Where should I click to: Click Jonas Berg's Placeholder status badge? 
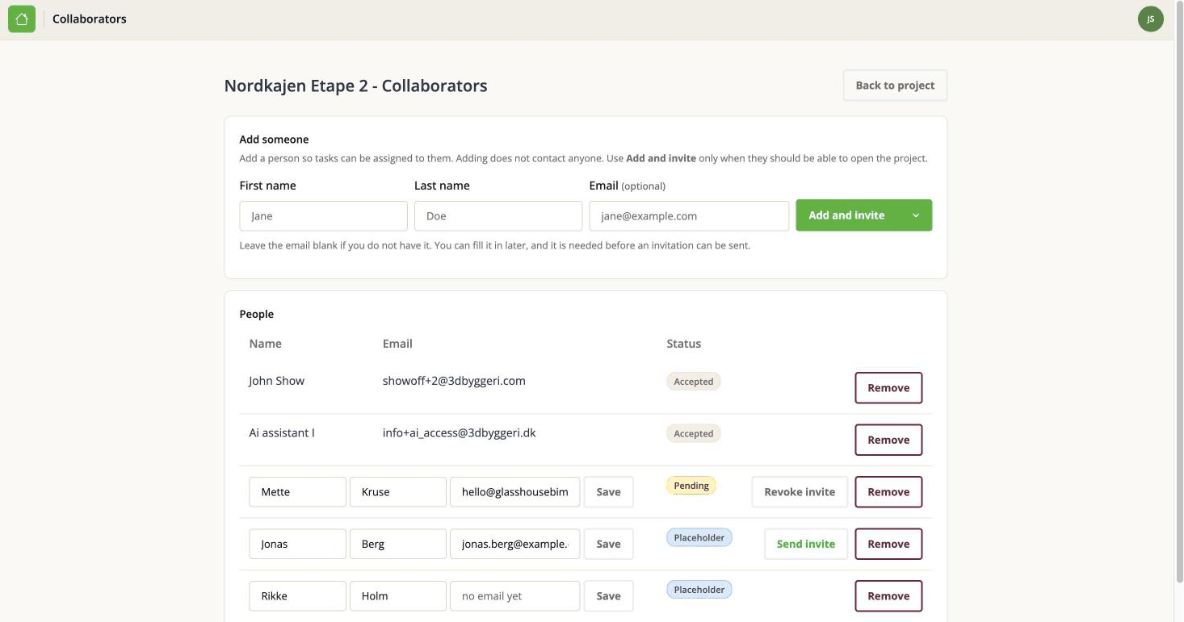(699, 537)
